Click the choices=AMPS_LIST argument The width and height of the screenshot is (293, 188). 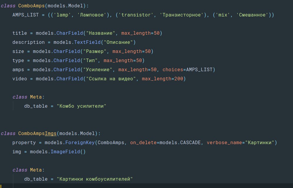tap(188, 70)
